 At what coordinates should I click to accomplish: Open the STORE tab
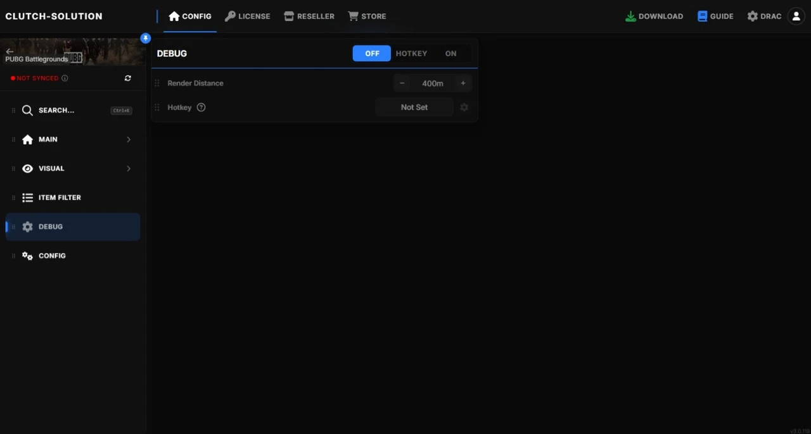[x=367, y=16]
